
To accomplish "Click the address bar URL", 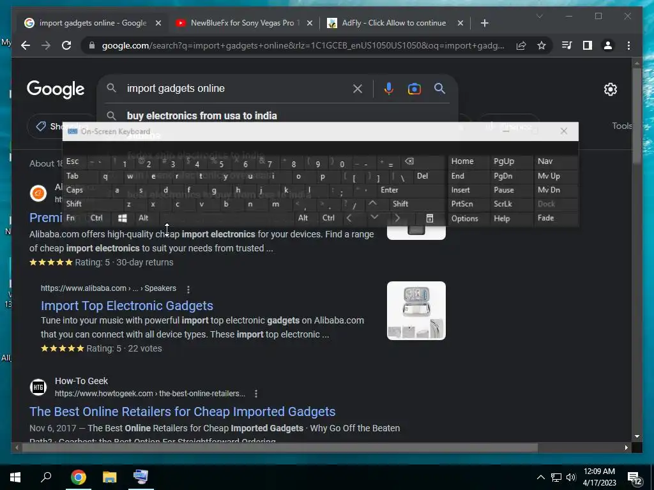I will point(303,45).
